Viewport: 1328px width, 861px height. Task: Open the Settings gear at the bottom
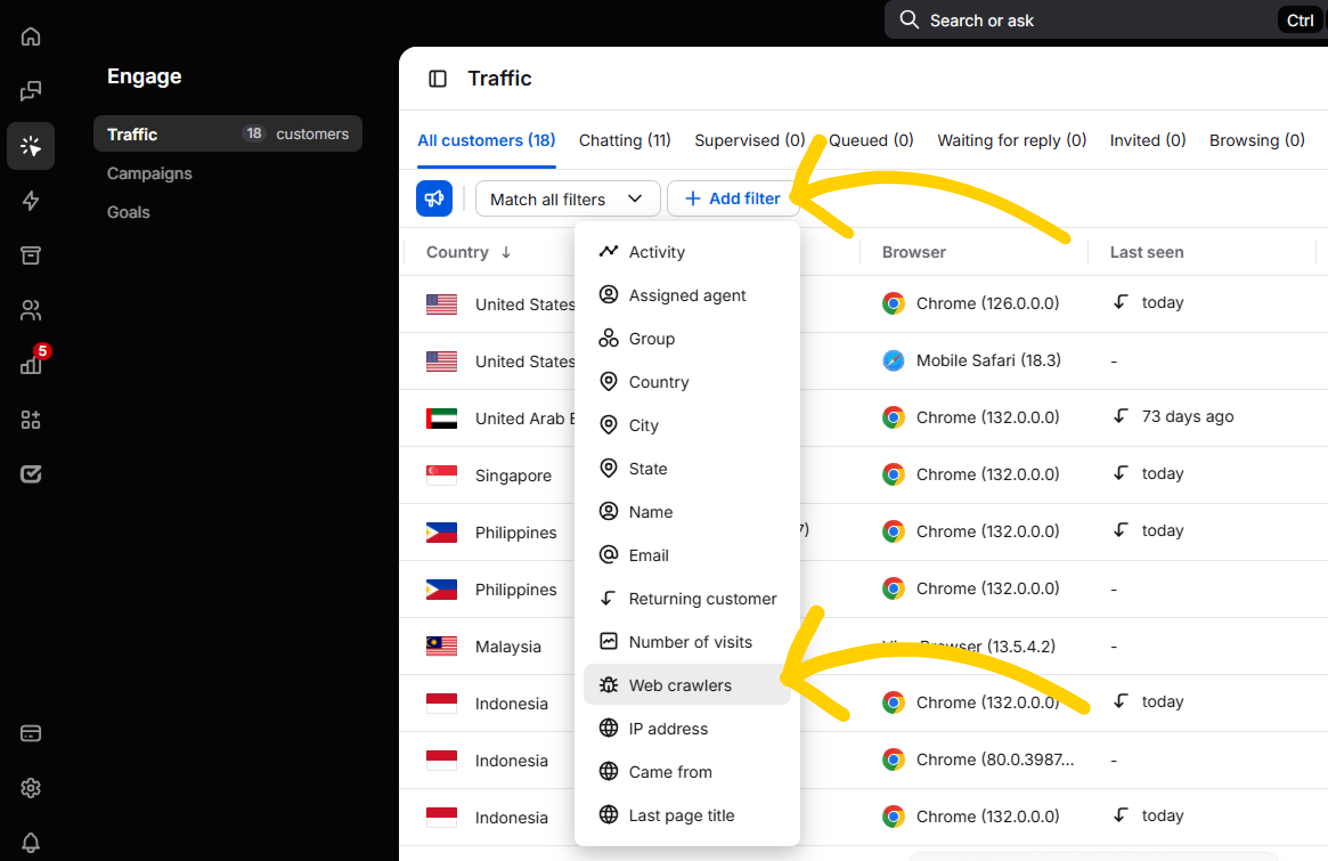tap(30, 788)
